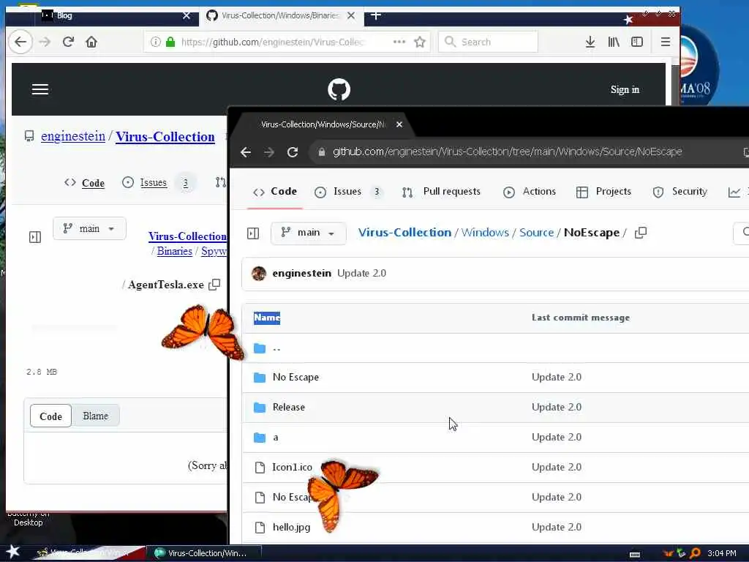Open hello.jpg file
Screen dimensions: 749x562
point(291,527)
